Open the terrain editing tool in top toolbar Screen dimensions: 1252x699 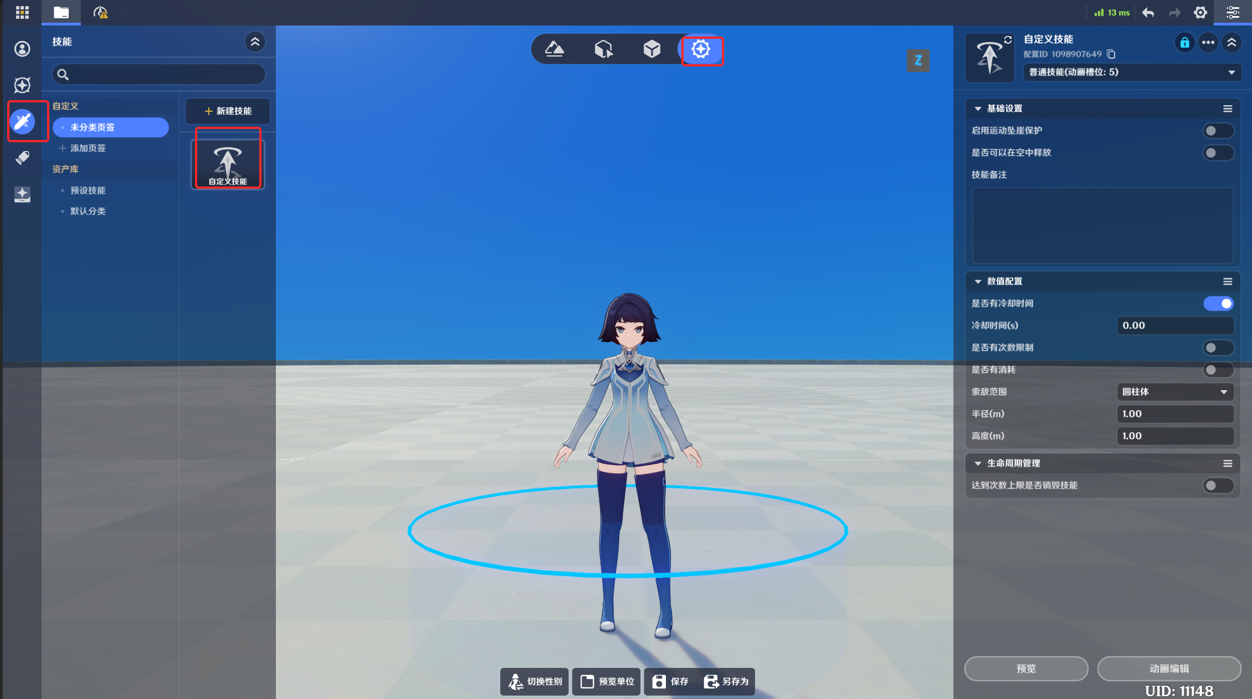coord(555,49)
